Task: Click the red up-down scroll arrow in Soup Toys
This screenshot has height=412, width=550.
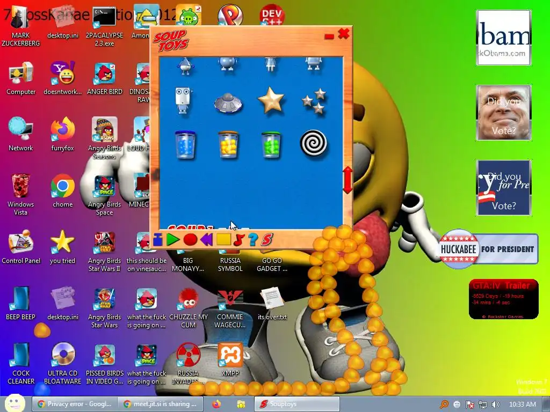Action: click(348, 180)
